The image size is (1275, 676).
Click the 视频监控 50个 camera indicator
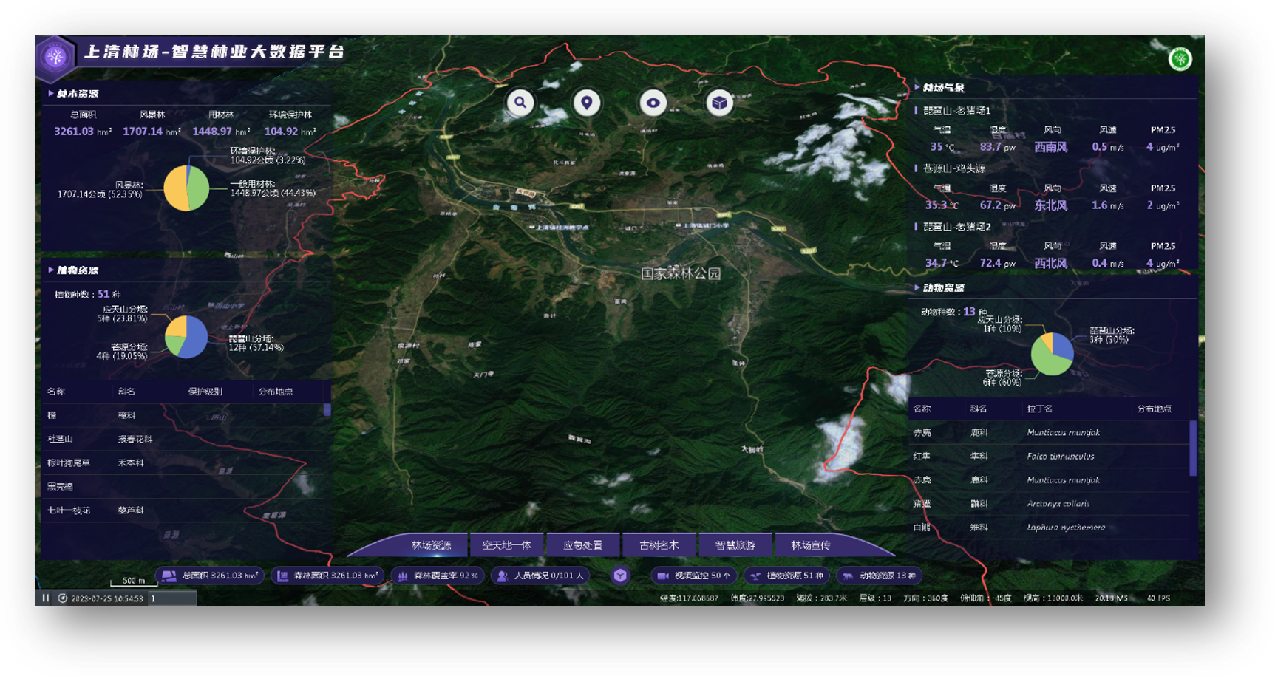(x=694, y=576)
